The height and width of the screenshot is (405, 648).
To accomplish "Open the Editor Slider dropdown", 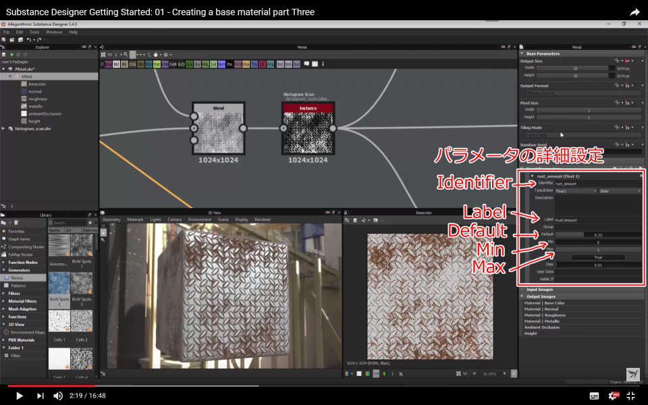I will (x=620, y=191).
